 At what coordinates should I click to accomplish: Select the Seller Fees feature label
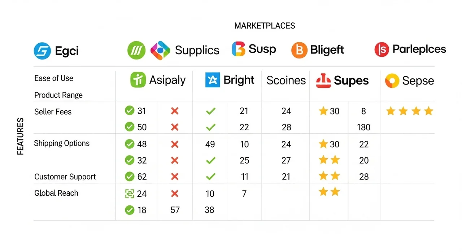pyautogui.click(x=53, y=112)
